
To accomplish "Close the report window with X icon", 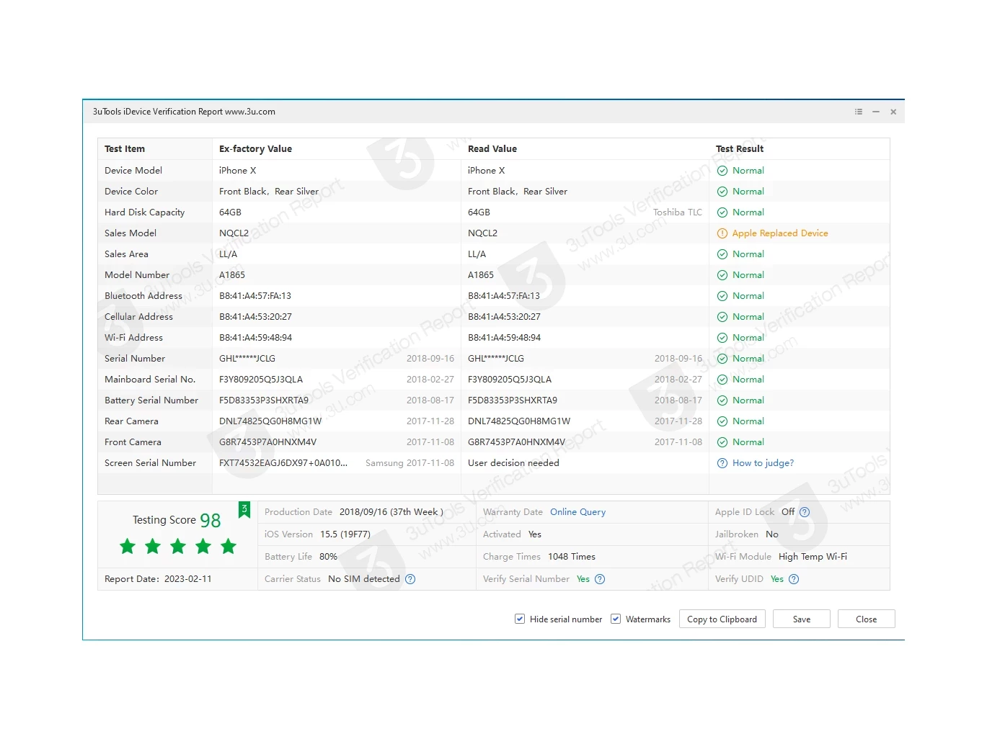I will click(893, 112).
